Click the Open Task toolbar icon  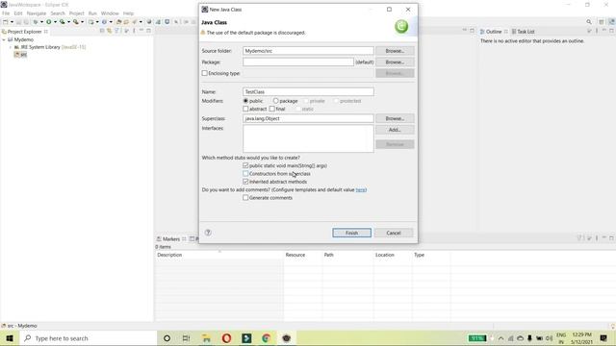click(126, 22)
